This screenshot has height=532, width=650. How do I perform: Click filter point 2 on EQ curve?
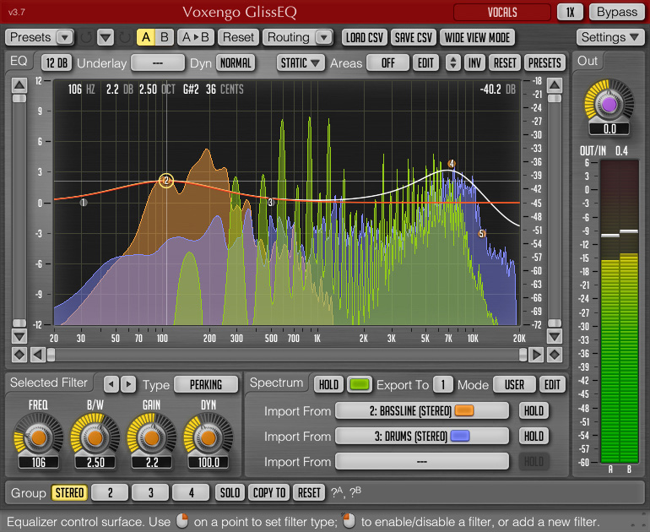click(166, 181)
